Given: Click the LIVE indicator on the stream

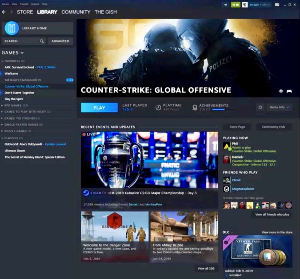Looking at the screenshot, I should pos(88,134).
